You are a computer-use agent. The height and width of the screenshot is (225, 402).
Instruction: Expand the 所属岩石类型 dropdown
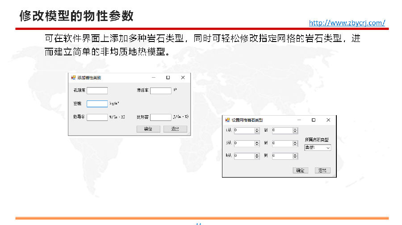click(x=318, y=147)
